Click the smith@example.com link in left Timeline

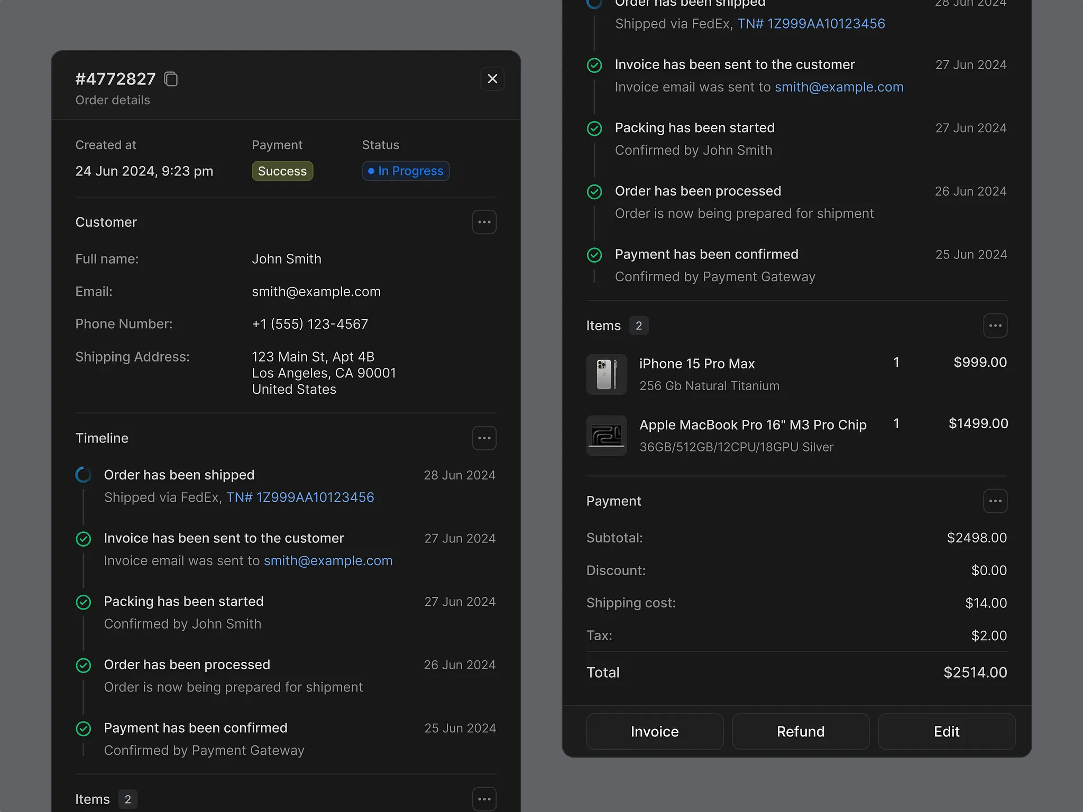coord(328,561)
